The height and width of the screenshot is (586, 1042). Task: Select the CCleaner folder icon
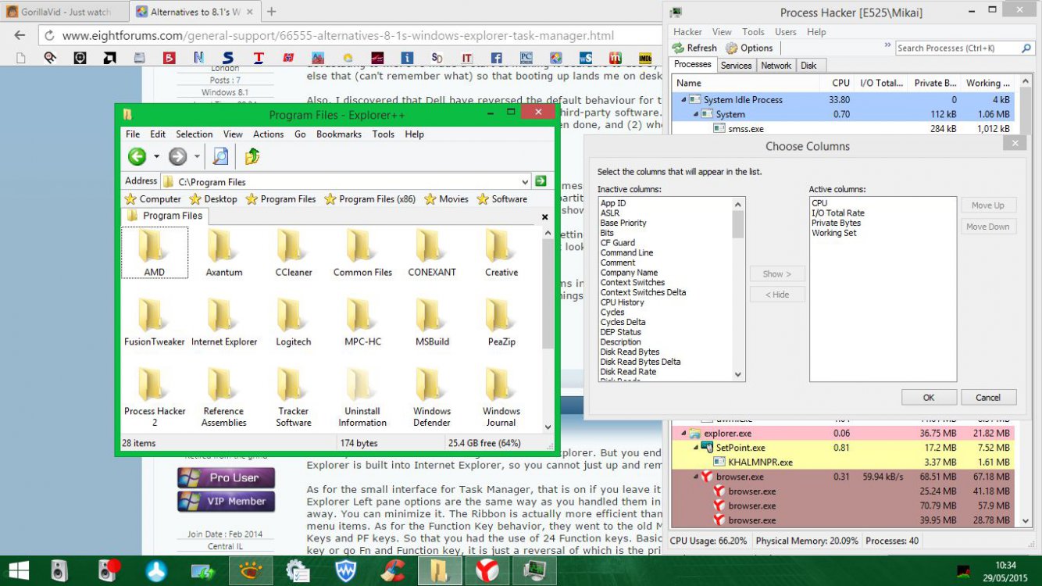293,246
